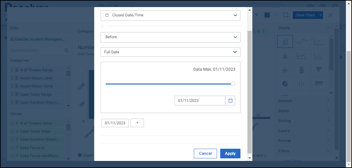Select the area line chart type

click(x=302, y=56)
